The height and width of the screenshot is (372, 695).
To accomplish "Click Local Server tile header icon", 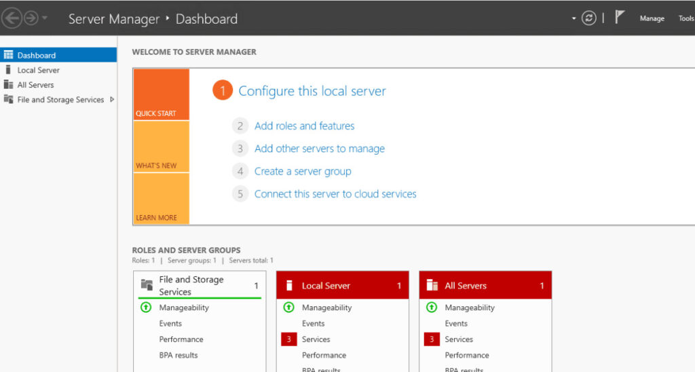I will click(289, 285).
